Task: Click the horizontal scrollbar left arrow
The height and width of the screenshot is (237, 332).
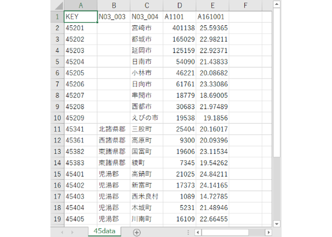Action: pyautogui.click(x=198, y=232)
